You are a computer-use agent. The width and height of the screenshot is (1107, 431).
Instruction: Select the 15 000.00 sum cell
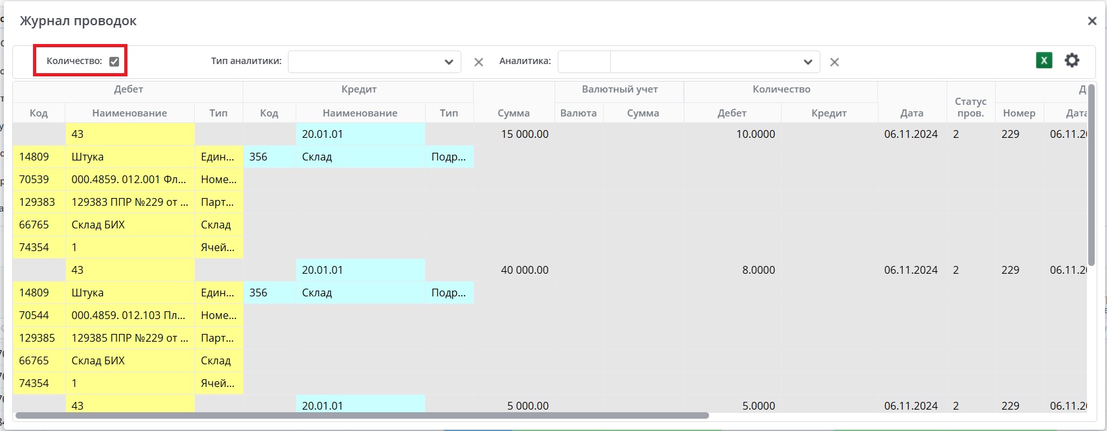click(525, 134)
